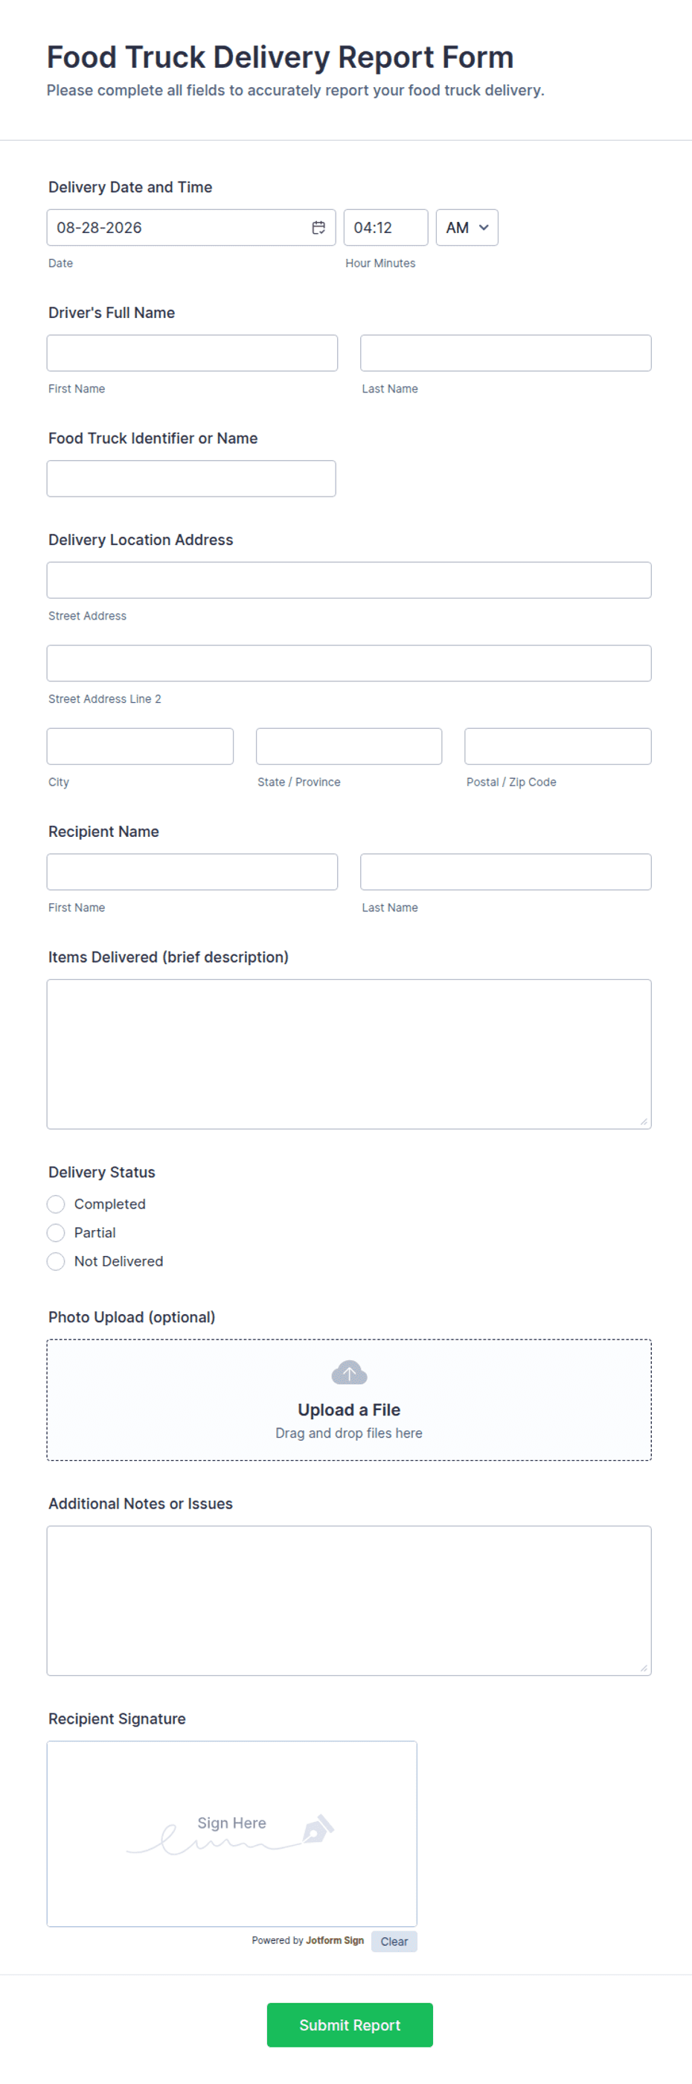Click the pen icon in signature box
This screenshot has width=692, height=2084.
(318, 1829)
